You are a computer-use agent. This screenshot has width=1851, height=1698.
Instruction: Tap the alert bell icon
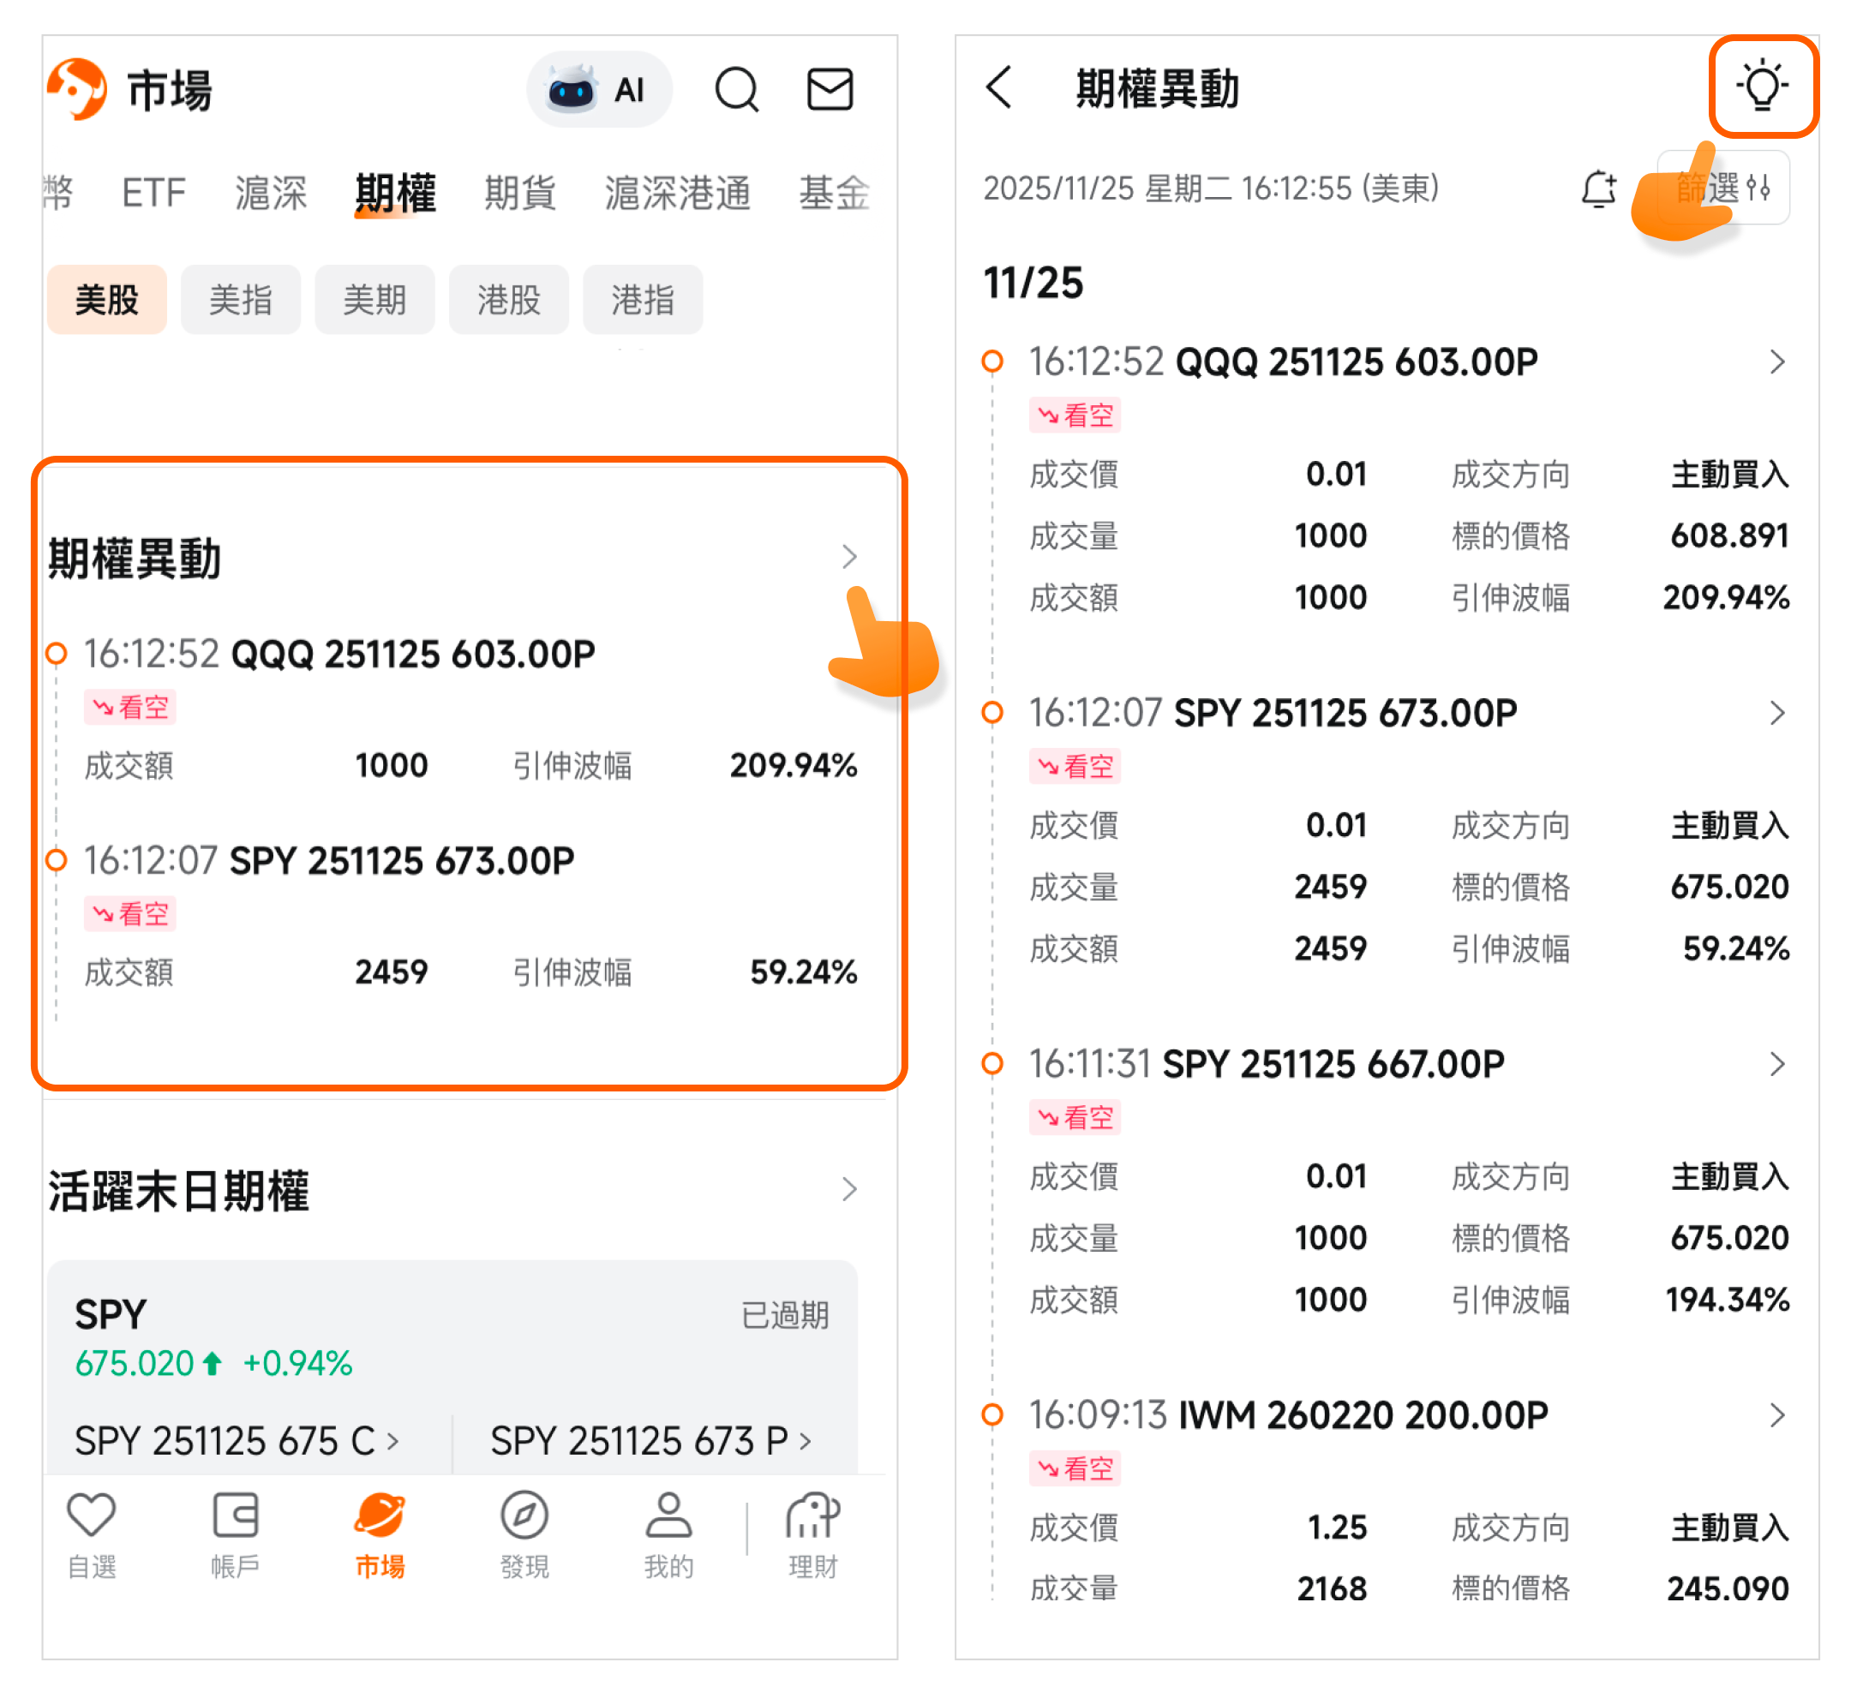click(x=1598, y=189)
